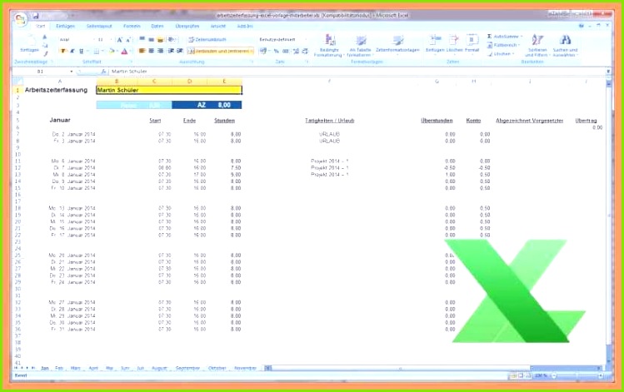This screenshot has width=624, height=392.
Task: Click the AutoSumme sigma icon
Action: click(489, 37)
